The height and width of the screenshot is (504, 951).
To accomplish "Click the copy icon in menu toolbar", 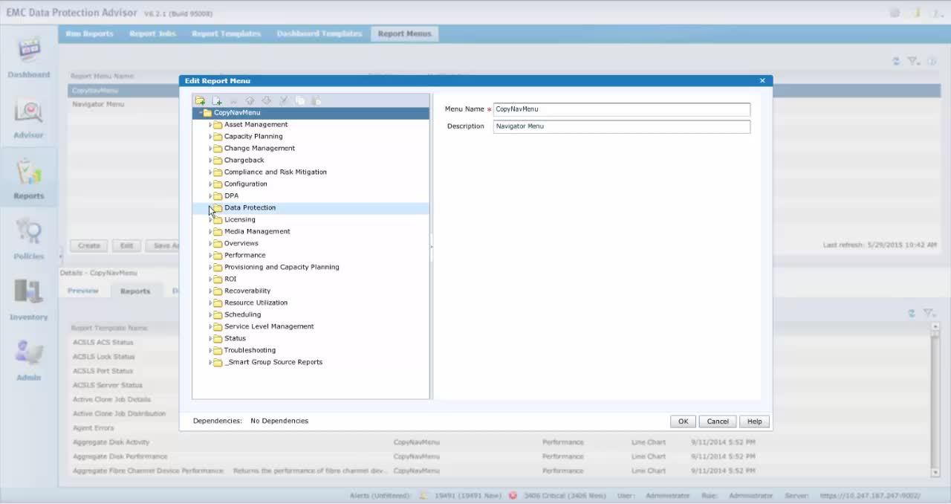I will click(x=300, y=100).
